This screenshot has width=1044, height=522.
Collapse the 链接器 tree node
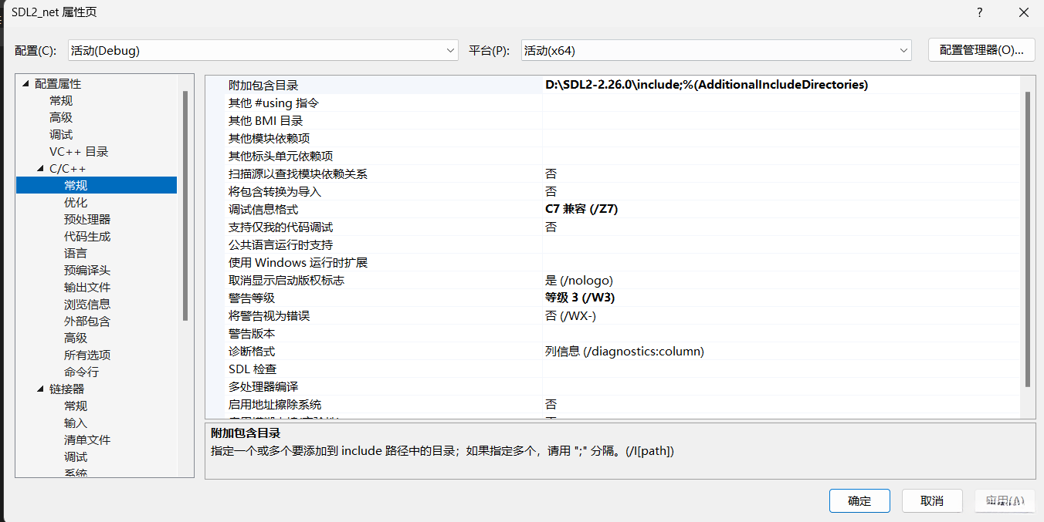click(40, 389)
